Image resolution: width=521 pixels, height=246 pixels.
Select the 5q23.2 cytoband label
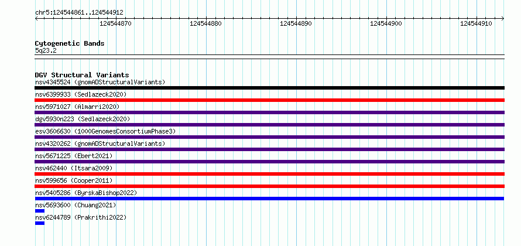(x=46, y=50)
